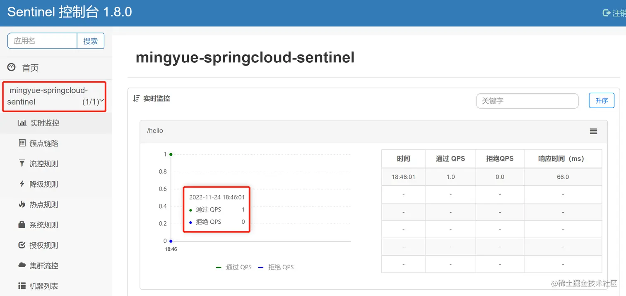Click the 机器列表 grid list icon

tap(22, 286)
